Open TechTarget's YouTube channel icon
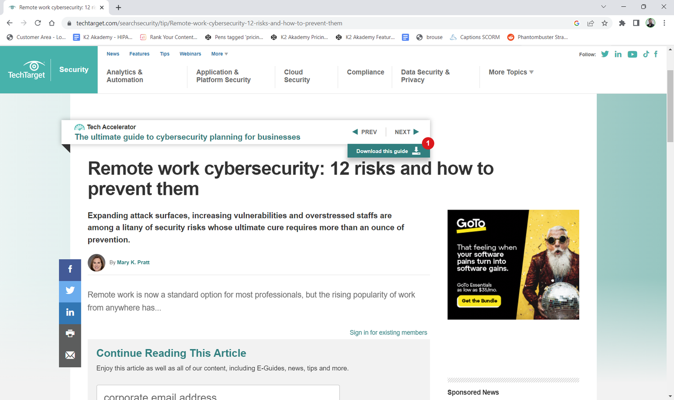674x400 pixels. (x=632, y=54)
